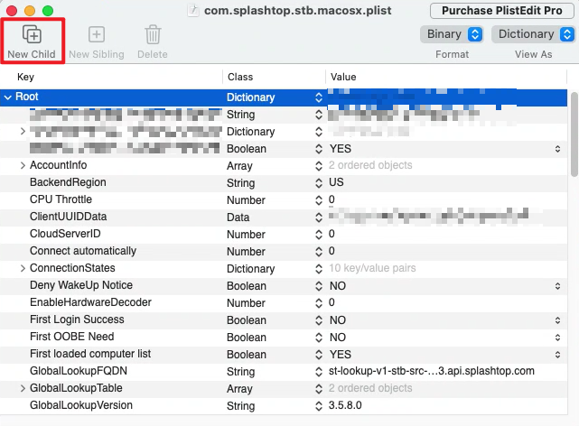Open class popup for First OOBE Need
Viewport: 579px width, 426px height.
pos(319,338)
